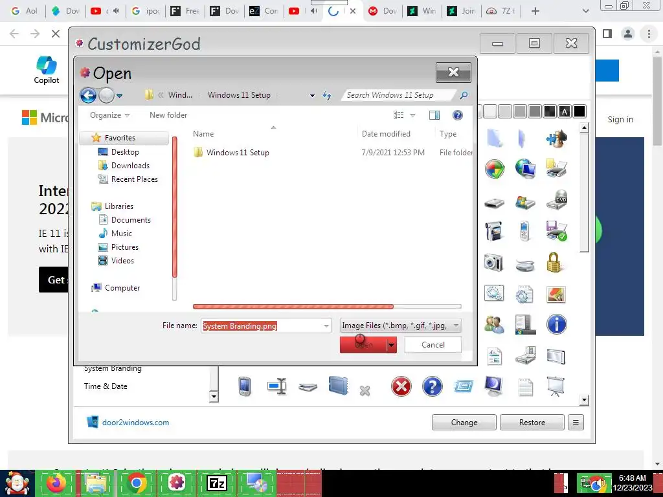Select the photo camera icon

pyautogui.click(x=493, y=263)
